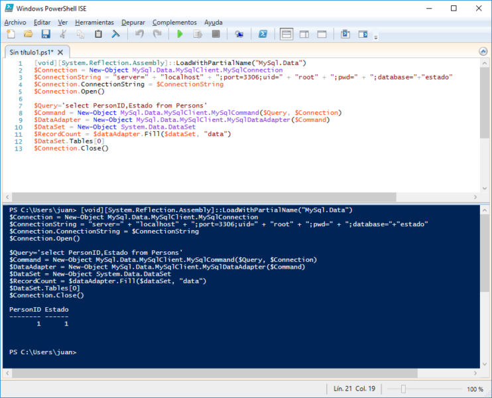This screenshot has width=492, height=398.
Task: Toggle Show Script Pane Top layout
Action: pyautogui.click(x=286, y=34)
